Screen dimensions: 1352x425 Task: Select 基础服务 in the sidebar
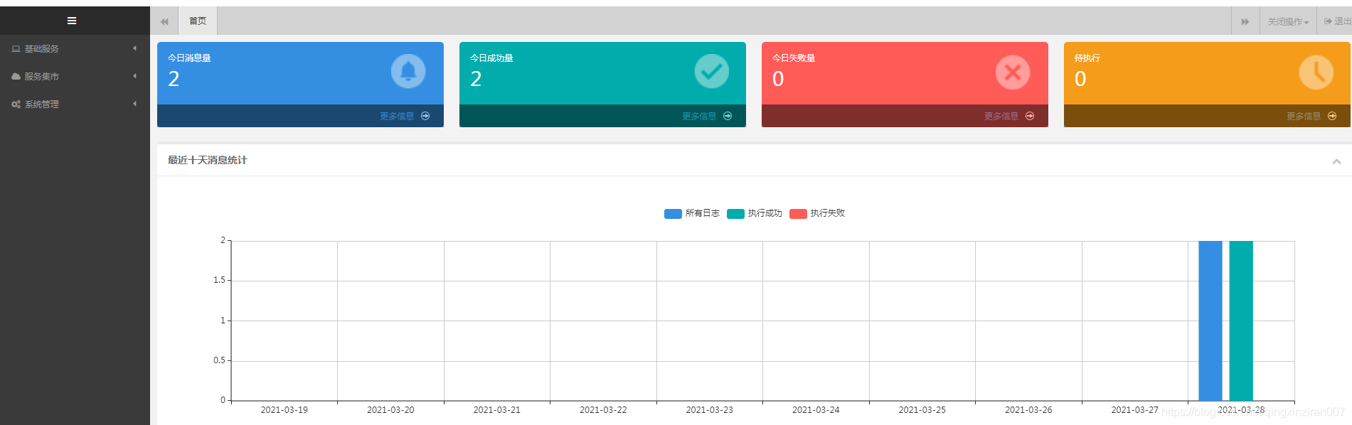click(x=42, y=49)
